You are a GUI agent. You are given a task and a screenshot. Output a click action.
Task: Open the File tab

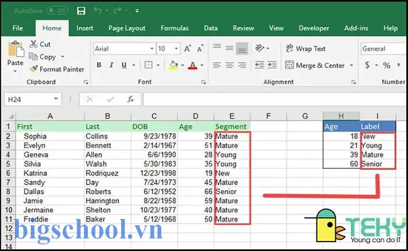click(x=18, y=28)
